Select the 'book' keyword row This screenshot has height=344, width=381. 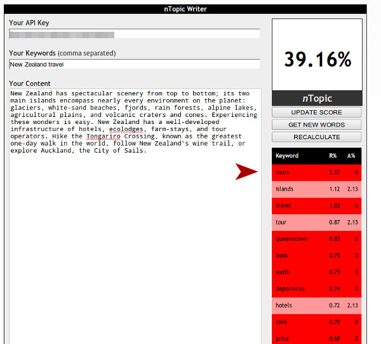tap(317, 256)
